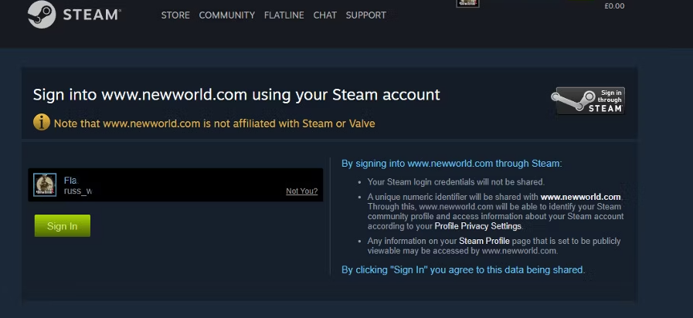Viewport: 693px width, 318px height.
Task: Click the STEAM wordmark text
Action: pyautogui.click(x=91, y=15)
